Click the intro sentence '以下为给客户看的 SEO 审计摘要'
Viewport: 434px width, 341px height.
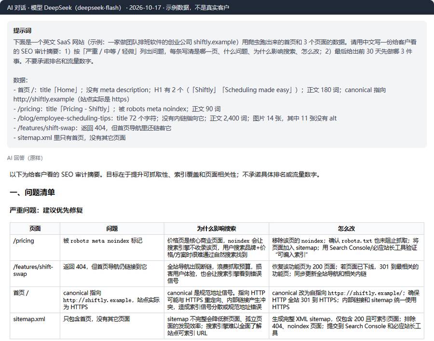point(165,175)
